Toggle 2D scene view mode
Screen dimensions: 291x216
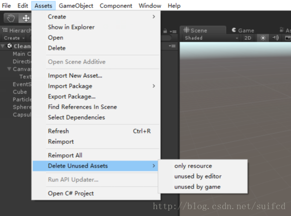coord(248,38)
